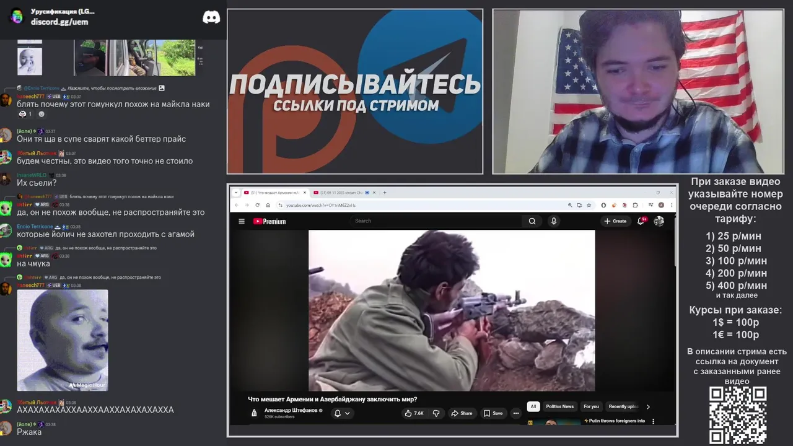
Task: Open YouTube notifications bell in the header
Action: [x=641, y=221]
